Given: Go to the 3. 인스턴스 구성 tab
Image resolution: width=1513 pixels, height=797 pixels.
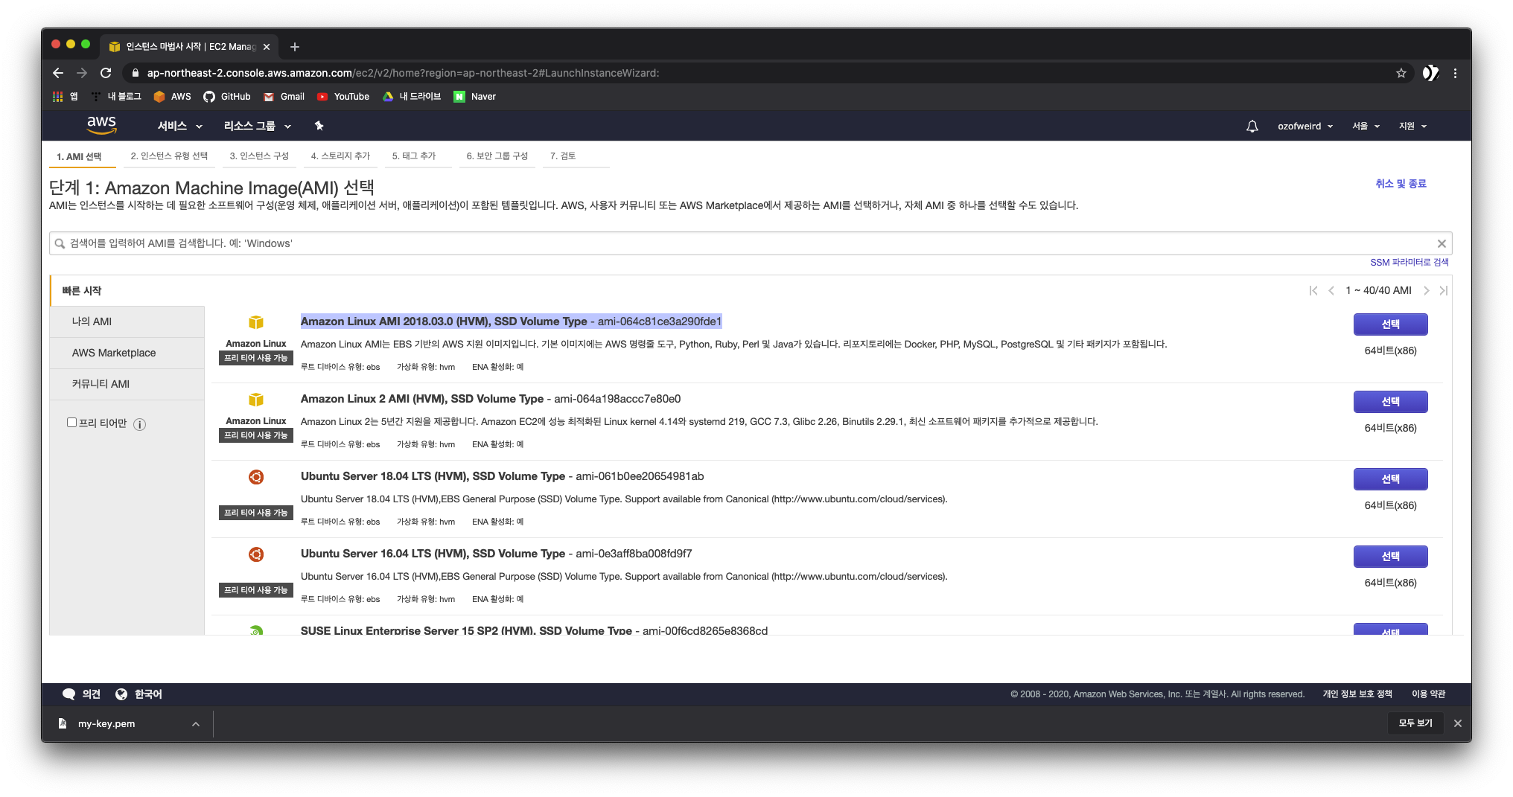Looking at the screenshot, I should (x=259, y=156).
